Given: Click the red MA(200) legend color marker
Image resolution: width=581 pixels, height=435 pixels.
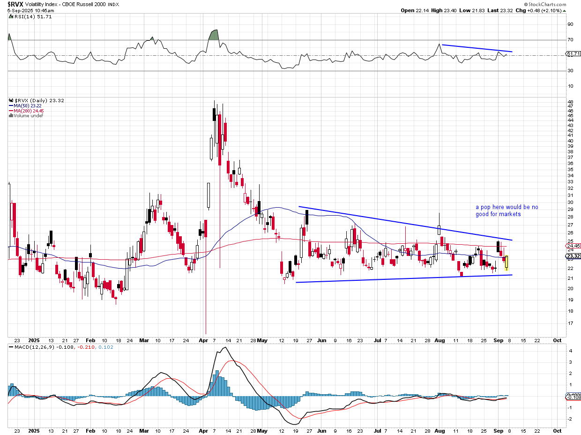Looking at the screenshot, I should click(x=10, y=111).
